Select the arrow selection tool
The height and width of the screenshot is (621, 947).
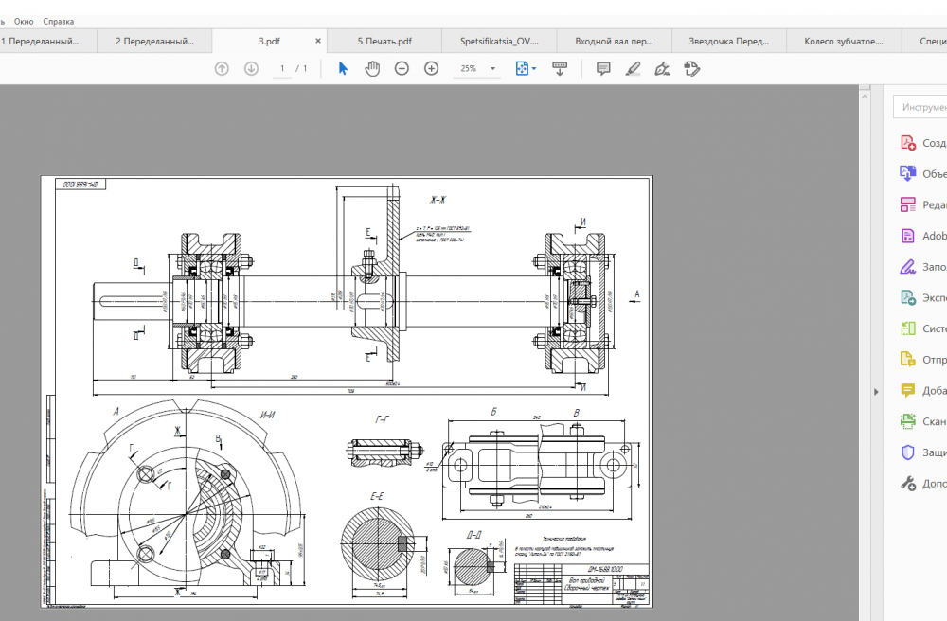coord(343,68)
